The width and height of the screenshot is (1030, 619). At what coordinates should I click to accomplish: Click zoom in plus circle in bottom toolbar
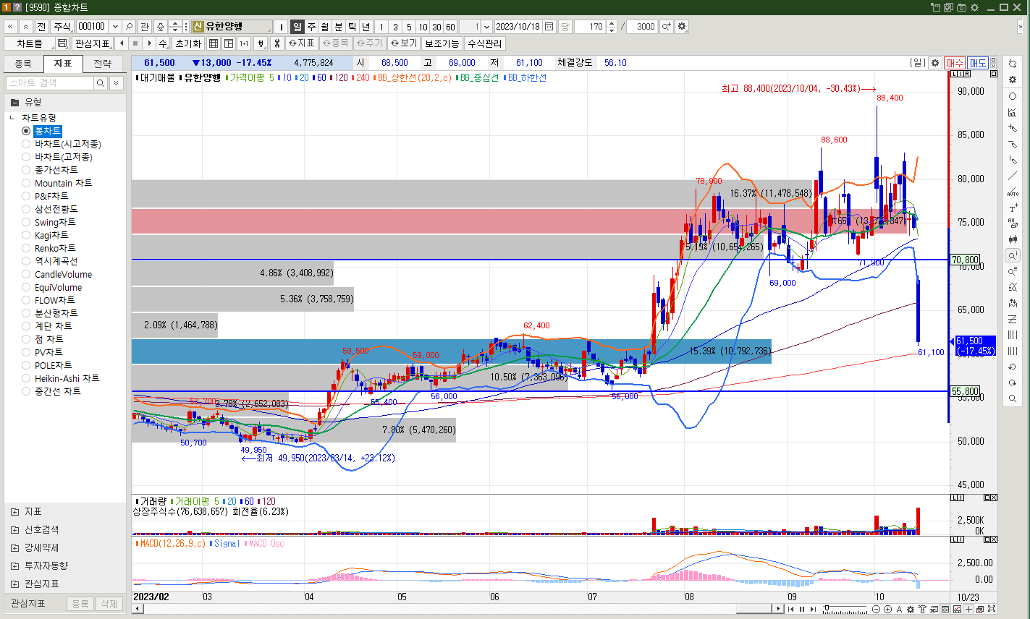[888, 610]
